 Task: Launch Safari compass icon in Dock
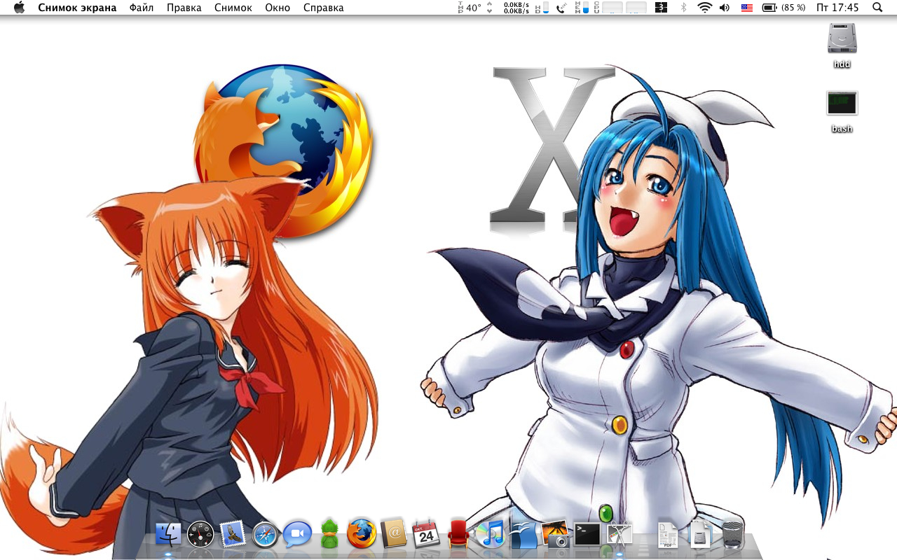click(266, 535)
